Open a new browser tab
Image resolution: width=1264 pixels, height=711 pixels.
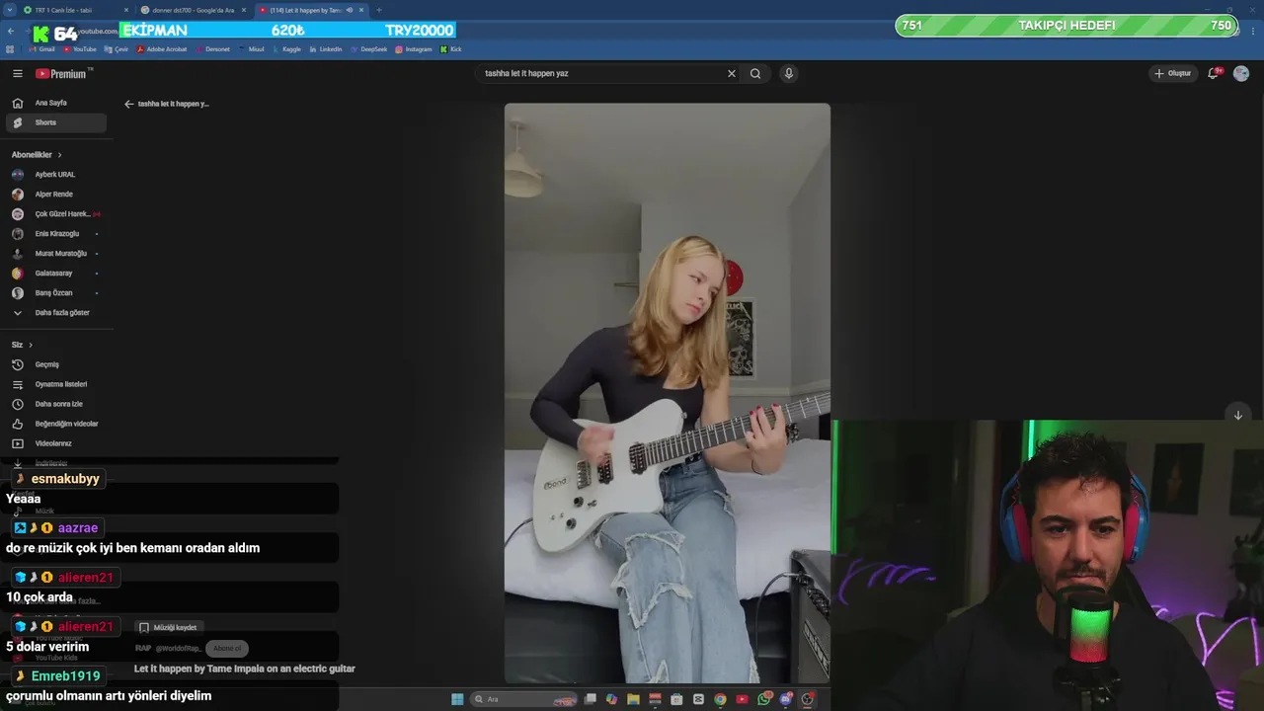378,10
